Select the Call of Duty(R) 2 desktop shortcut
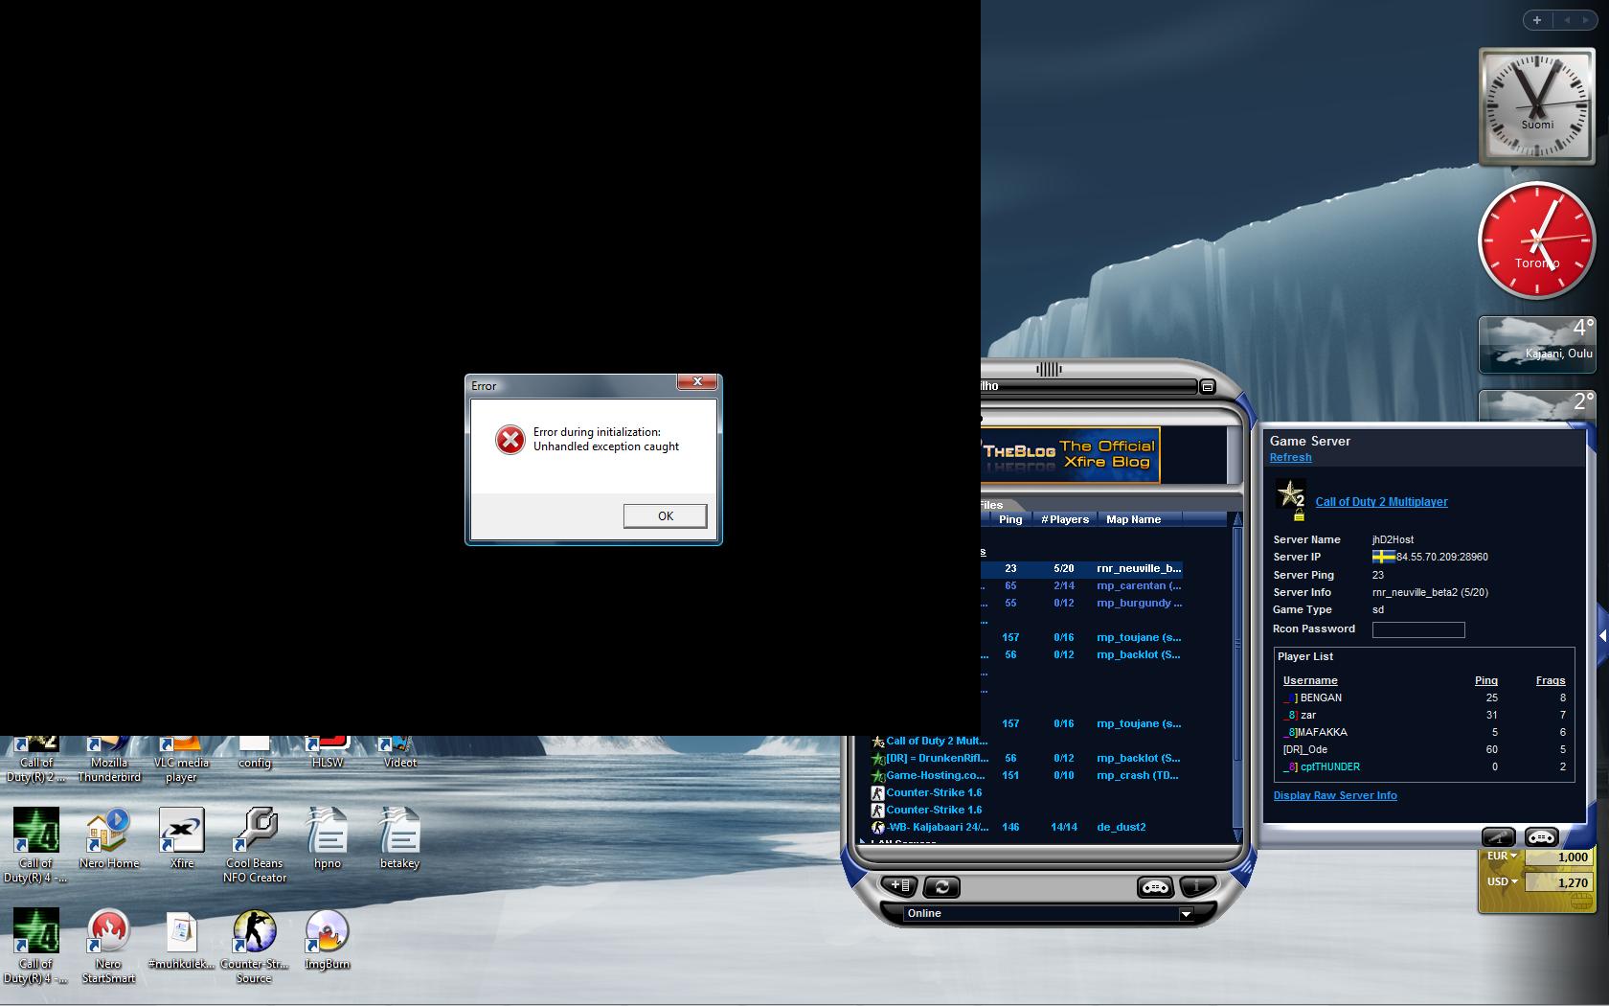 click(36, 759)
